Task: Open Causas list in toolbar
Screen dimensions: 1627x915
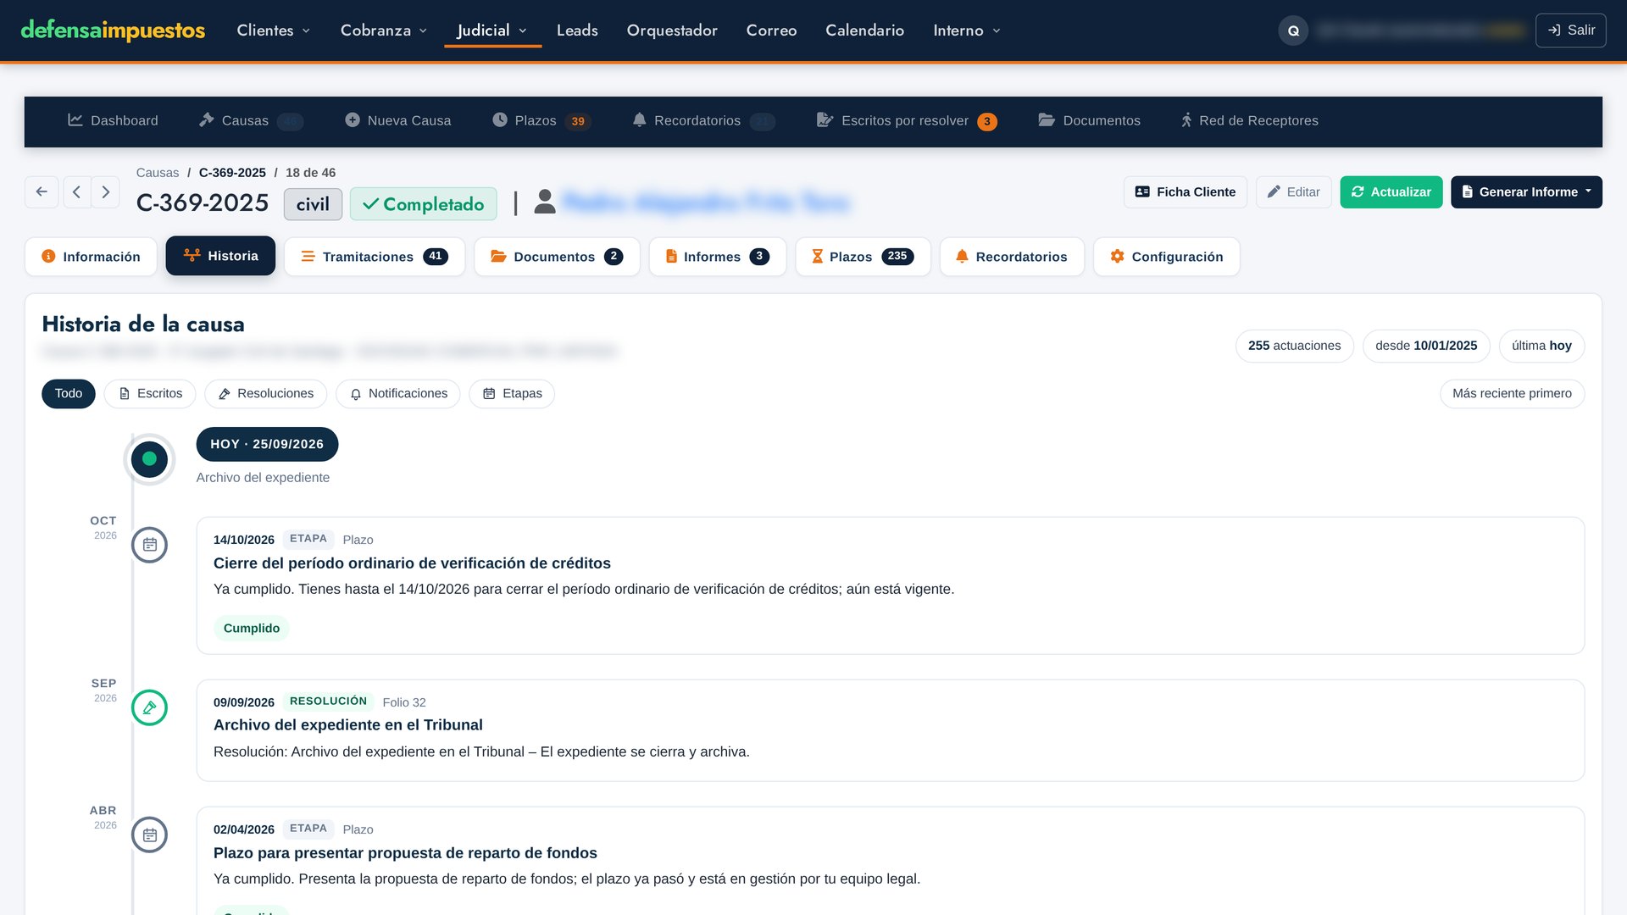Action: click(x=251, y=120)
